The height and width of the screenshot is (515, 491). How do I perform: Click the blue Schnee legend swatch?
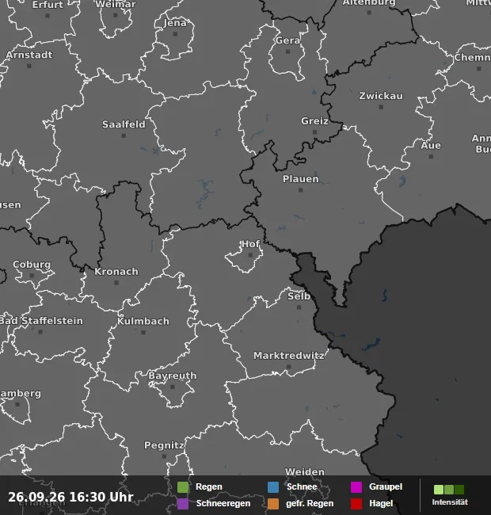(273, 487)
